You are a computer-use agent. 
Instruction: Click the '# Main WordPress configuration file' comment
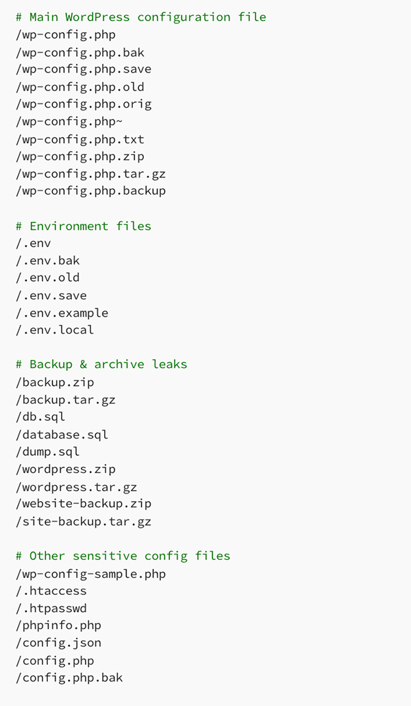pos(140,17)
